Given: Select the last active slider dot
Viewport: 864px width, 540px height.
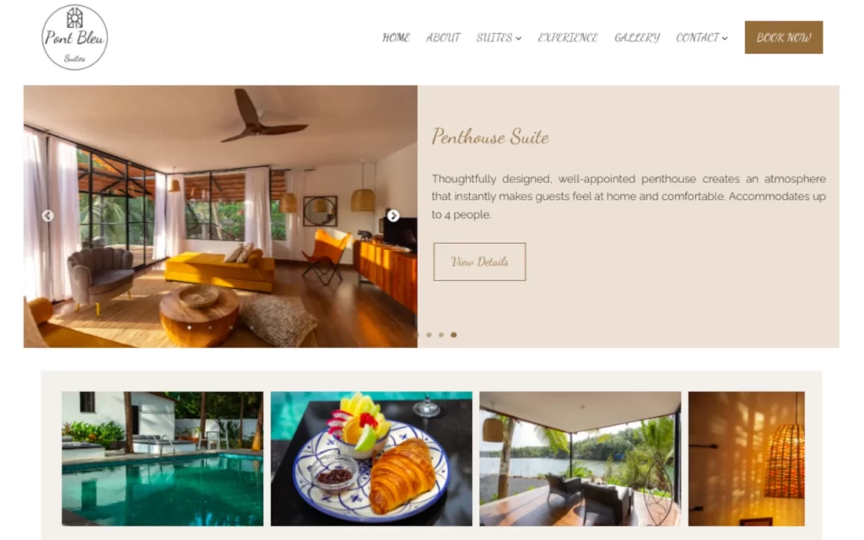Looking at the screenshot, I should [x=453, y=334].
